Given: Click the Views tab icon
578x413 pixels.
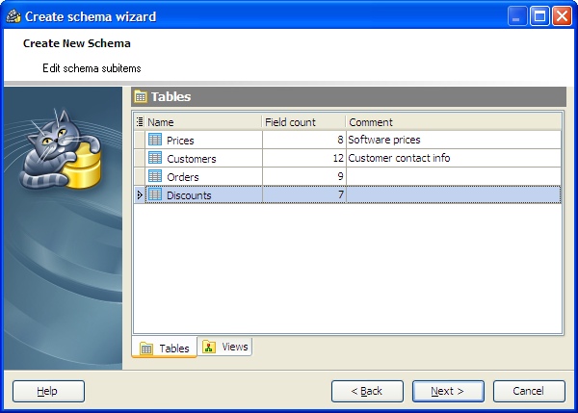Looking at the screenshot, I should [209, 347].
